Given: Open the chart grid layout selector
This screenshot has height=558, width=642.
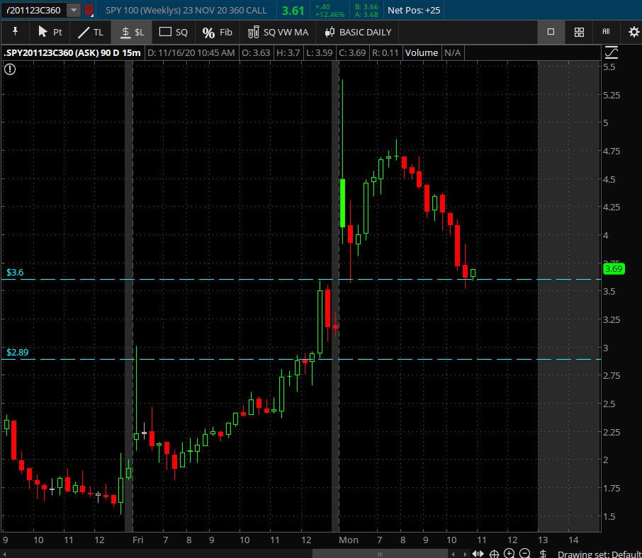Looking at the screenshot, I should point(579,32).
